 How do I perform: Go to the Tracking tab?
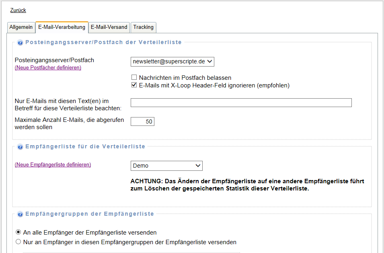(144, 27)
